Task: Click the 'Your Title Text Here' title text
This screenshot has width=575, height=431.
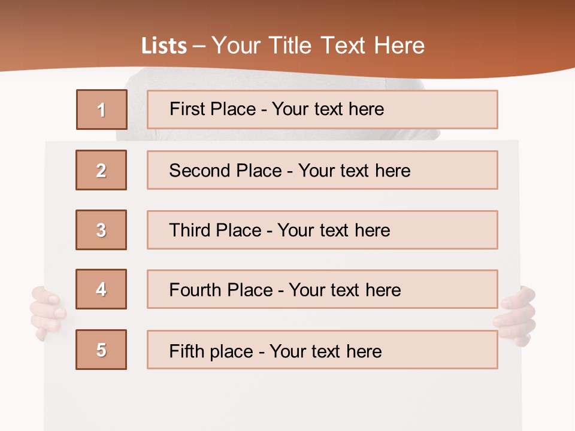Action: click(x=318, y=45)
